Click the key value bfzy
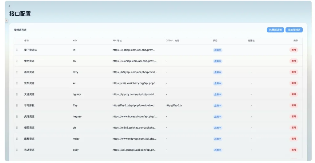Image resolution: width=315 pixels, height=163 pixels. (x=75, y=72)
